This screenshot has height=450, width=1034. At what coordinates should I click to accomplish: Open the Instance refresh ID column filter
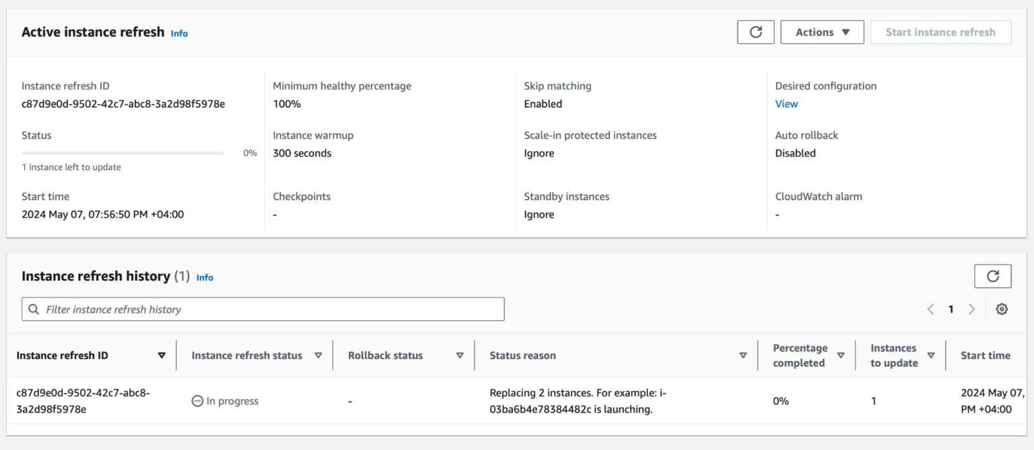click(162, 355)
